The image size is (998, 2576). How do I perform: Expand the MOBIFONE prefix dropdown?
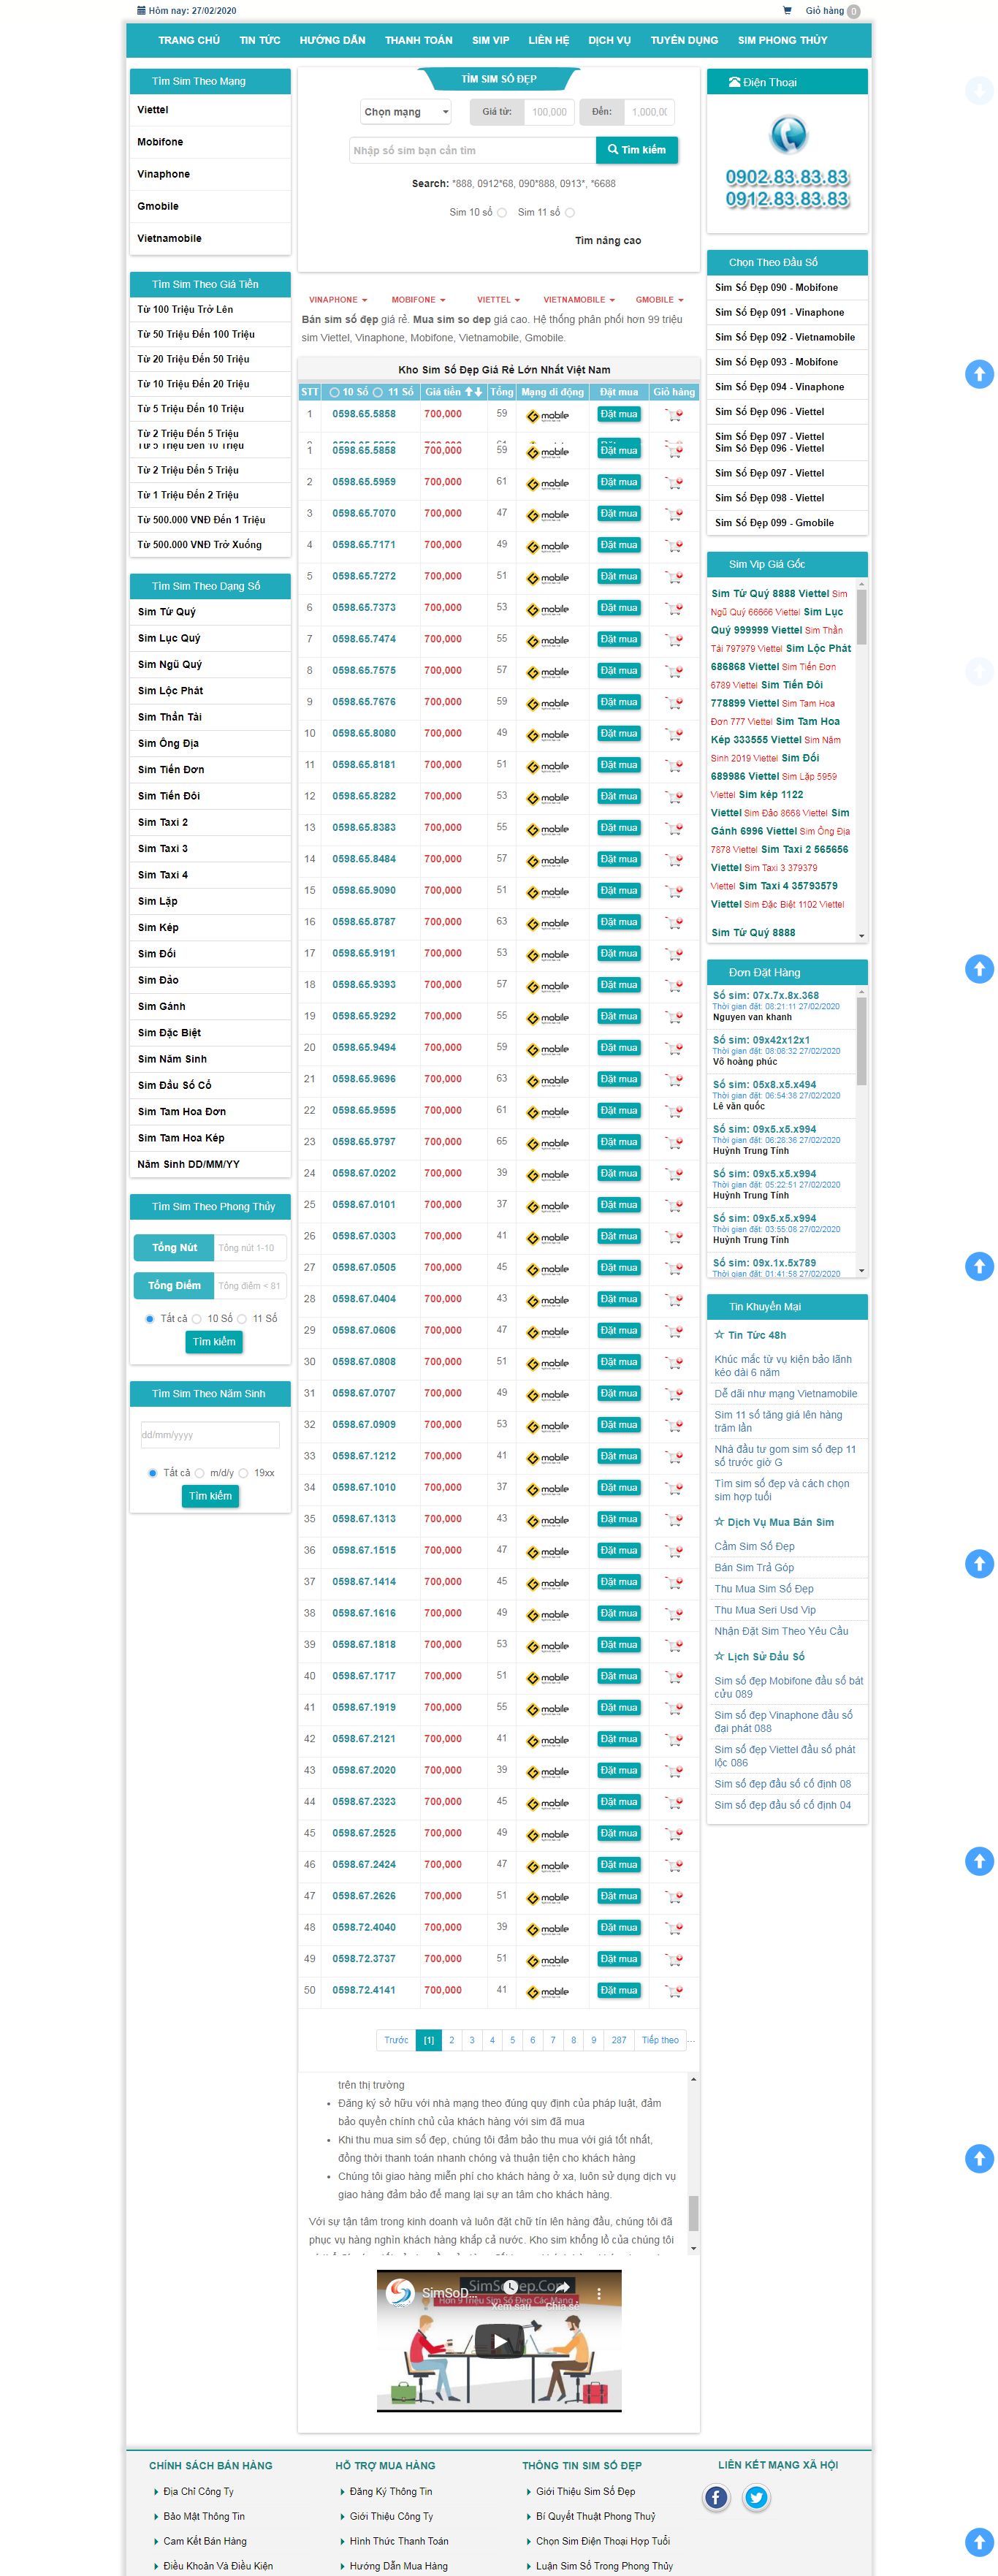click(418, 300)
